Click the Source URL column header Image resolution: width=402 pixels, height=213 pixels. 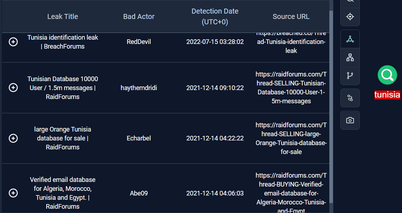[x=291, y=16]
